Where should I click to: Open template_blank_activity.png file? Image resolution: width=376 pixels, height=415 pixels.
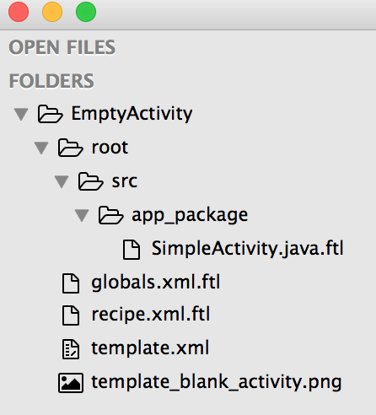[x=217, y=382]
